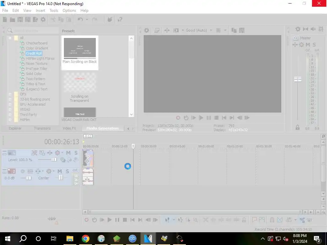Viewport: 327px width, 245px height.
Task: Open the Normal Edit Tool dropdown arrow
Action: point(173,220)
